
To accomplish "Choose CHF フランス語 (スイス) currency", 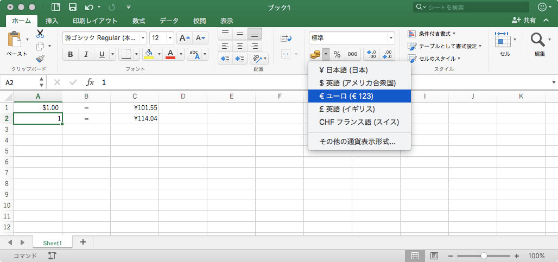I will [359, 122].
